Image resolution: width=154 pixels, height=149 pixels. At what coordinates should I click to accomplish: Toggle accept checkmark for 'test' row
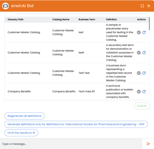(139, 32)
